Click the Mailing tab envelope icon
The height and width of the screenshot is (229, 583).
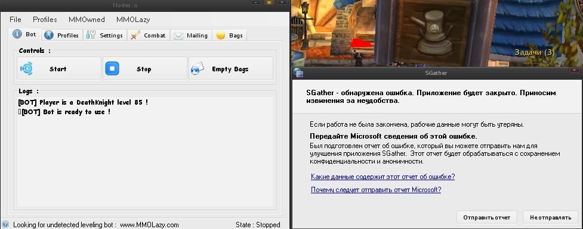click(178, 36)
